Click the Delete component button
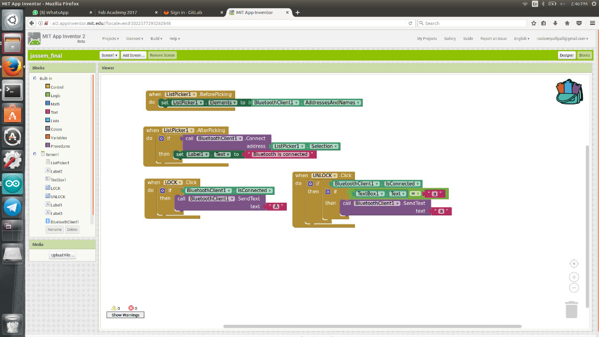599x337 pixels. pos(72,229)
